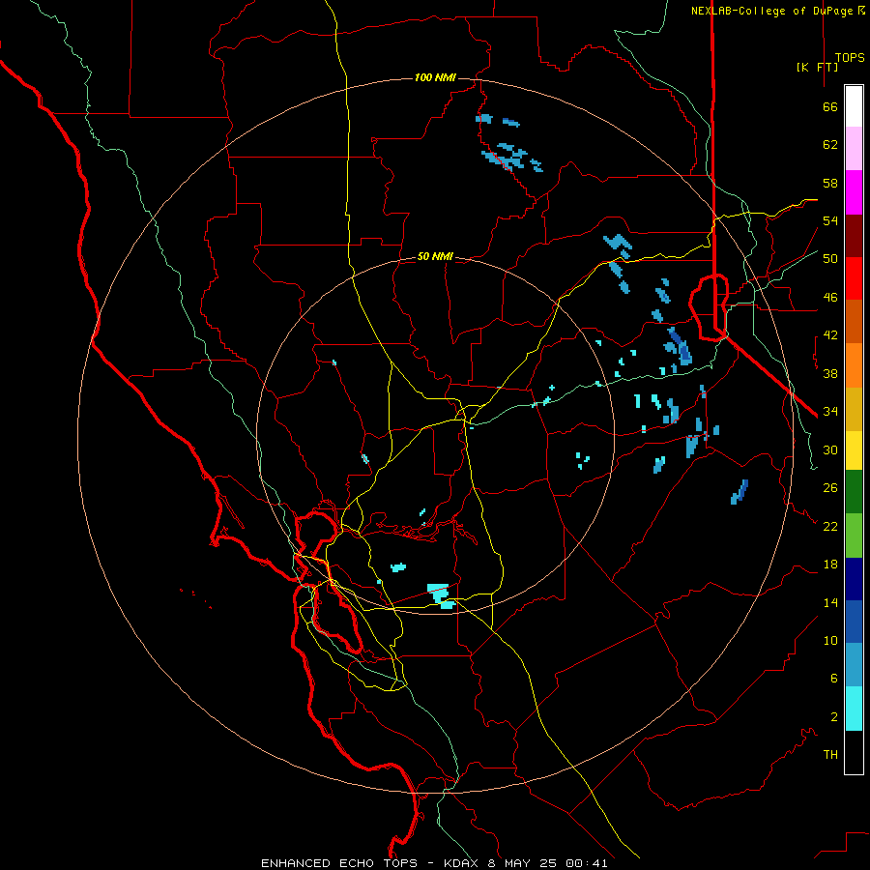
Task: Click the bright red 50 kft swatch
Action: coord(854,278)
